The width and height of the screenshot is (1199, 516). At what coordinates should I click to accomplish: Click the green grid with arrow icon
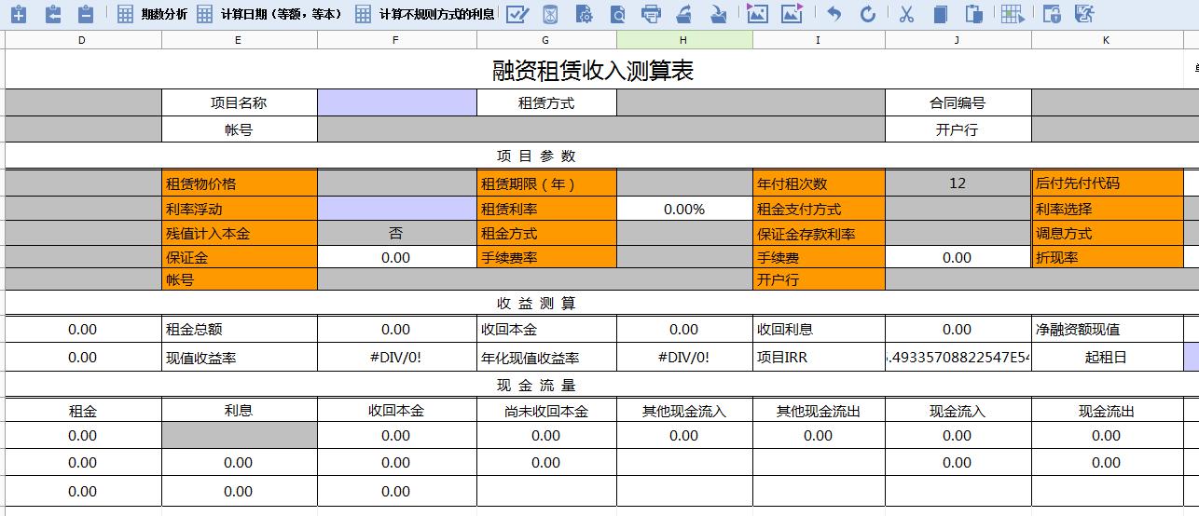[1013, 14]
